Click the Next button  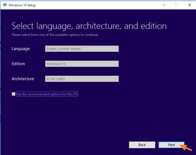pyautogui.click(x=171, y=145)
